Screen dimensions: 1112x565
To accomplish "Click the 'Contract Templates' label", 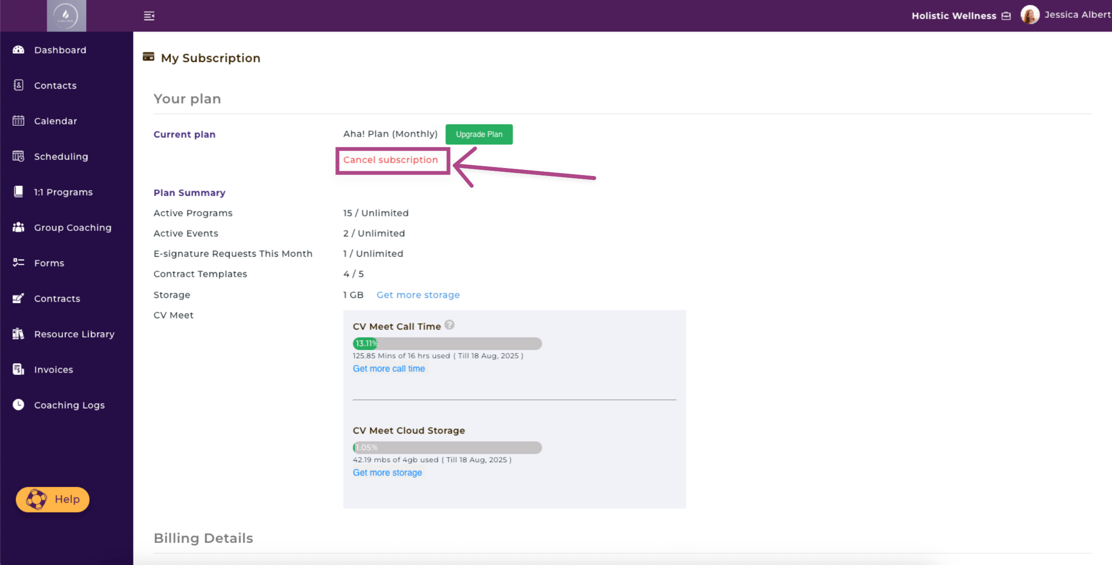I will [x=200, y=274].
